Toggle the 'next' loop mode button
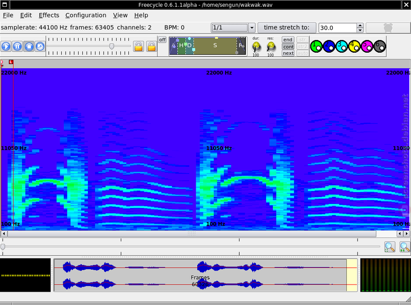The image size is (411, 305). 288,53
